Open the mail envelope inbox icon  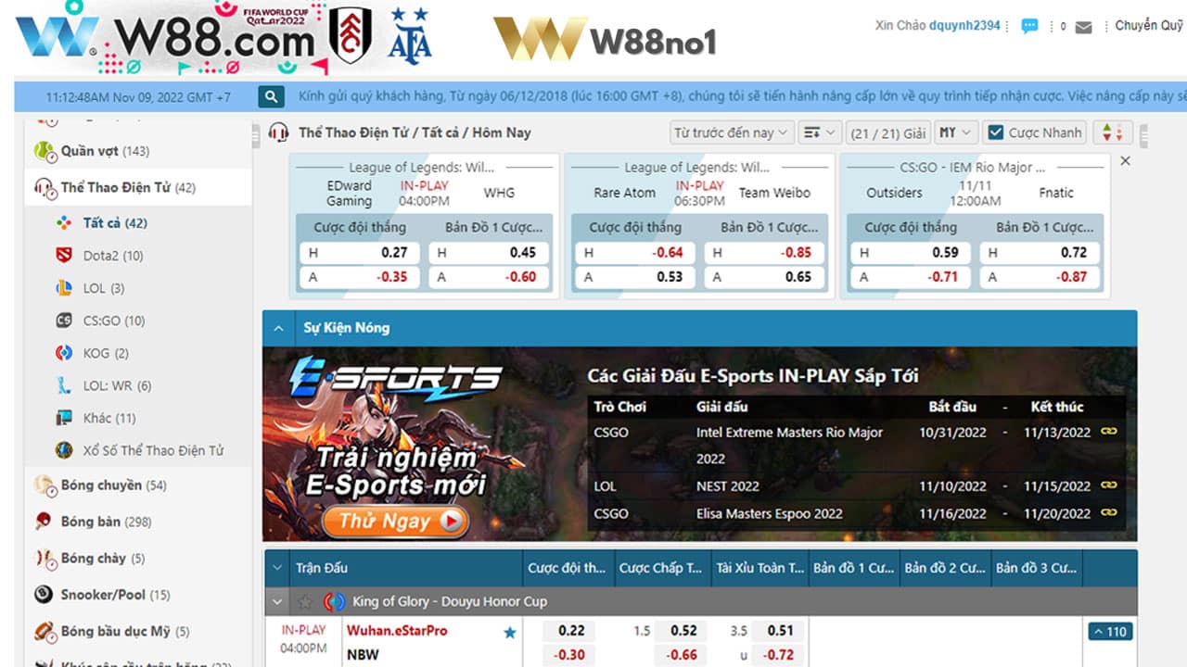[x=1083, y=28]
